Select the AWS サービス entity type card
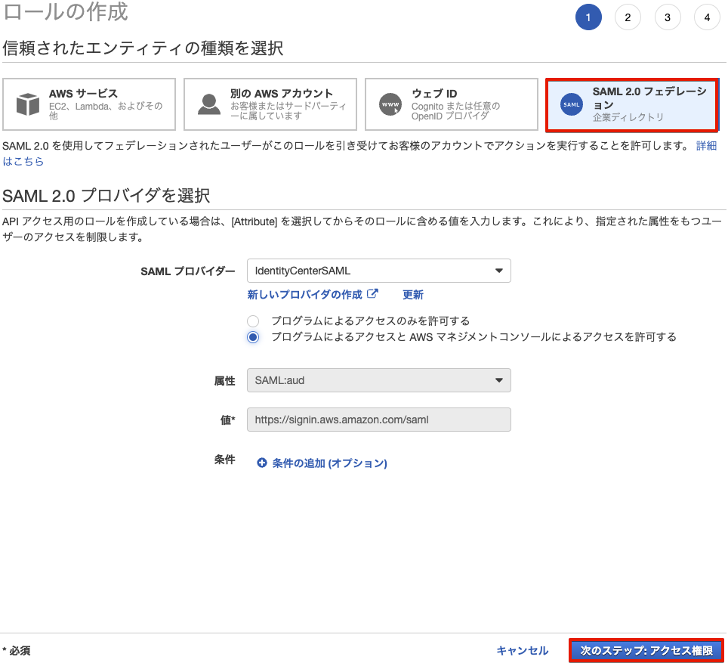This screenshot has width=728, height=666. coord(88,104)
